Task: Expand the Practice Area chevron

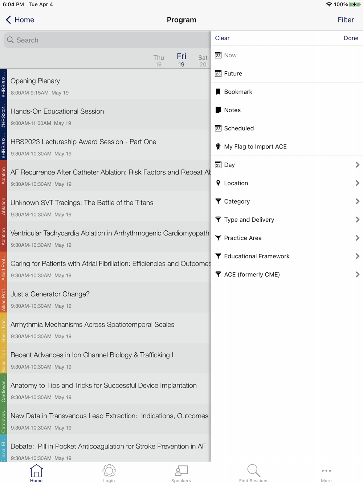Action: coord(357,238)
